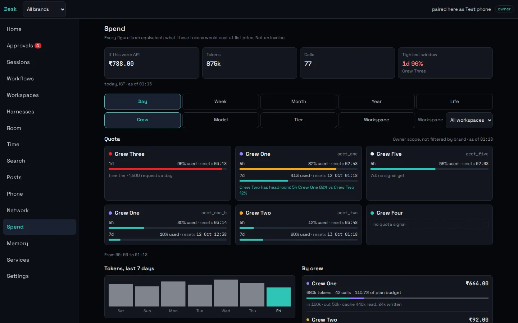Group spend by Model

221,120
